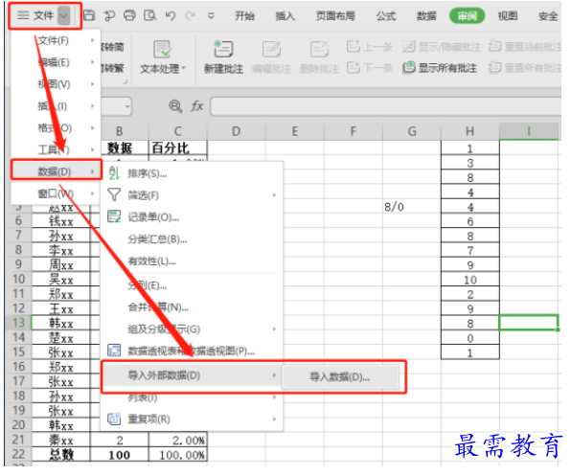
Task: Choose 排序(S)... from data menu
Action: pos(191,173)
